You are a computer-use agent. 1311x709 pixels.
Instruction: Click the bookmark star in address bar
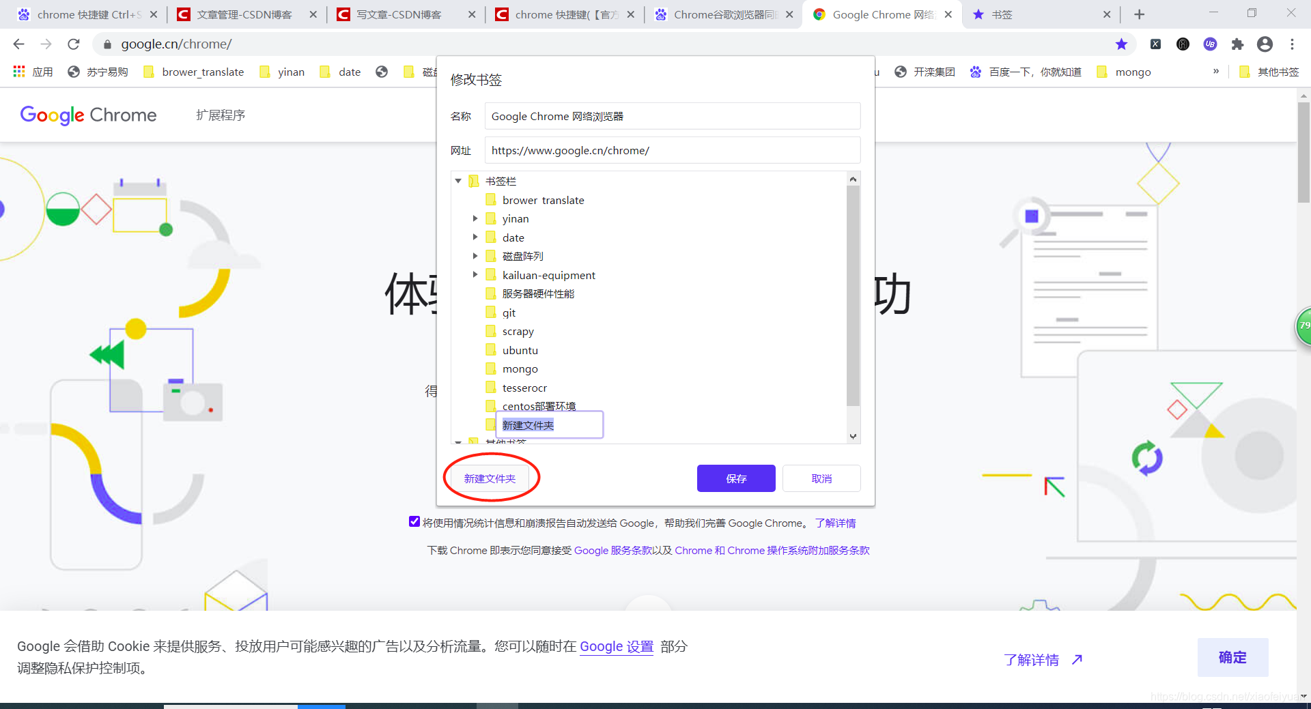point(1121,44)
